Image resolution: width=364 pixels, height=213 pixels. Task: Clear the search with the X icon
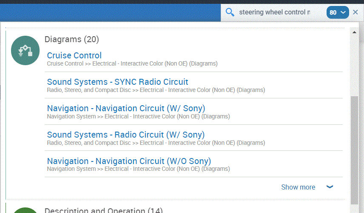[355, 12]
